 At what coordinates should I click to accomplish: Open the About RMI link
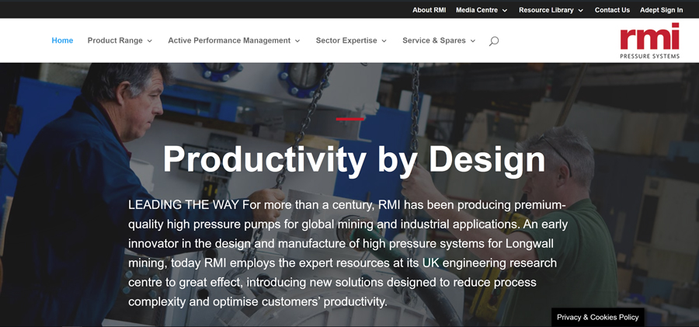(x=429, y=10)
